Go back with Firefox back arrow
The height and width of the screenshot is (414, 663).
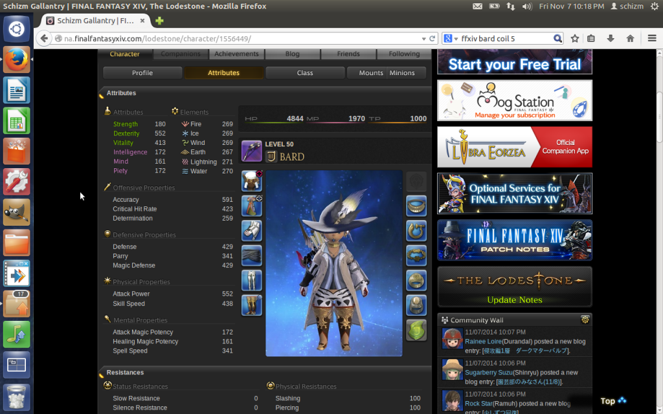[44, 38]
